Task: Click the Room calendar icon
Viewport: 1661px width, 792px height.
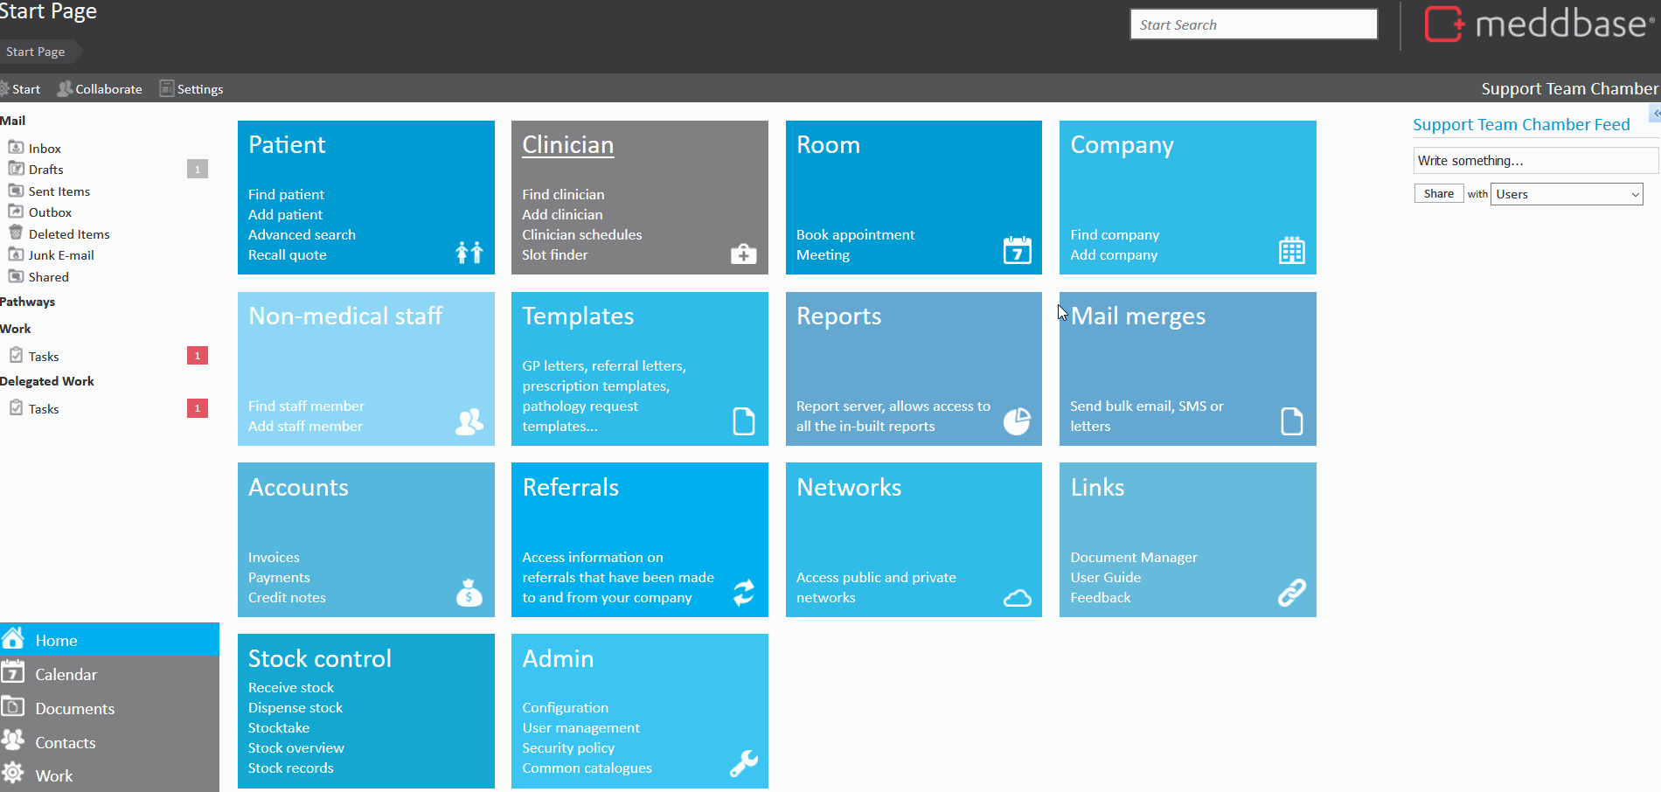Action: [x=1017, y=251]
